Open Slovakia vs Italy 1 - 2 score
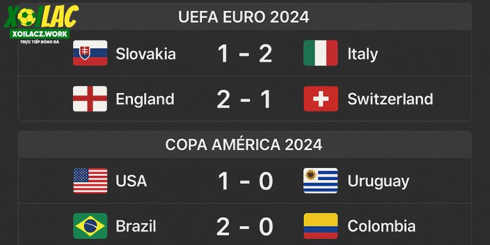Viewport: 490px width, 245px height. coord(245,53)
